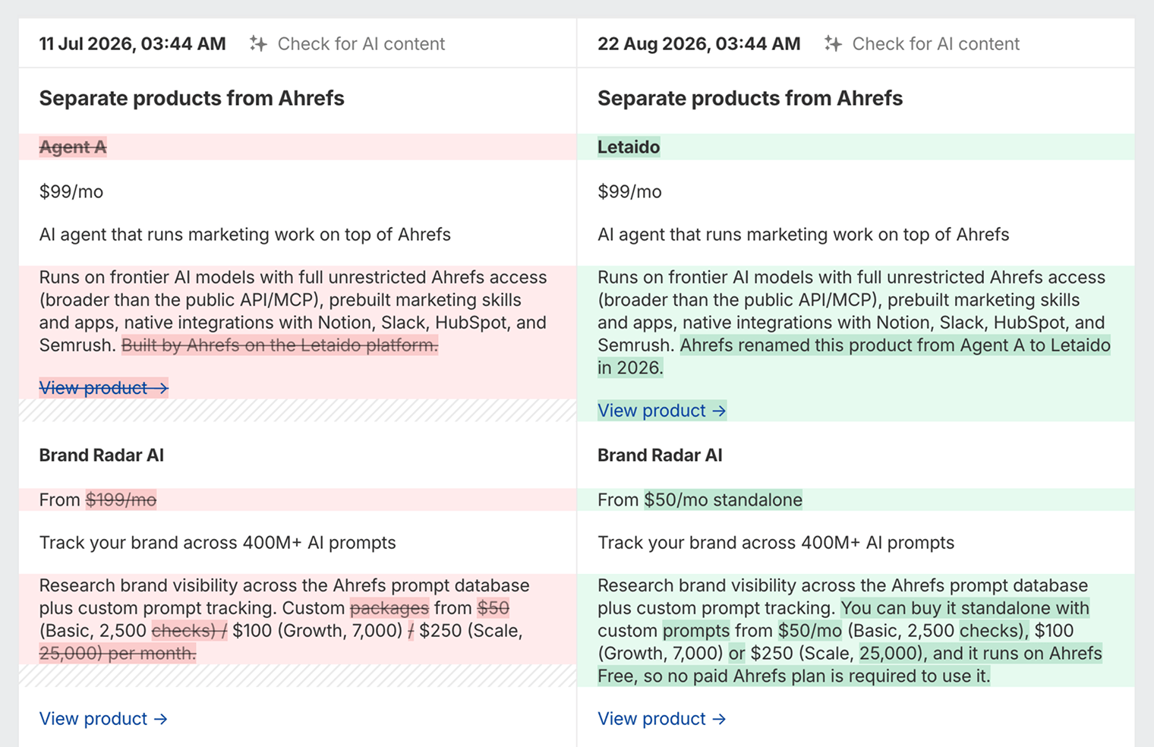The width and height of the screenshot is (1154, 747).
Task: Click the sparkle icon beside the 11 Jul 2026 timestamp
Action: coord(258,44)
